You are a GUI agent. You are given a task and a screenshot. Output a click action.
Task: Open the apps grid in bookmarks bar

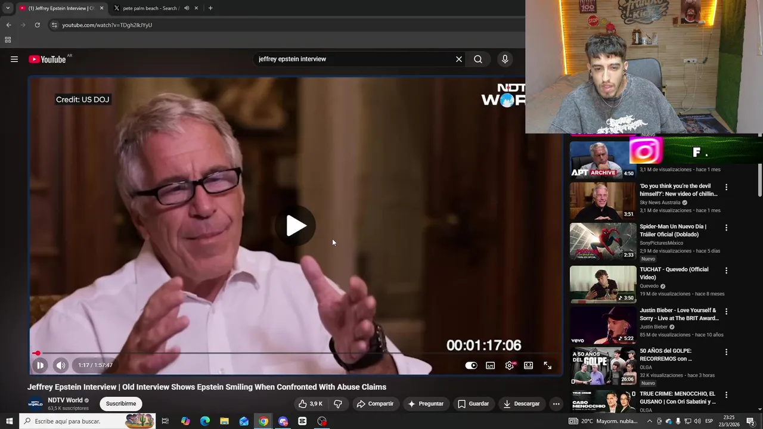click(x=8, y=40)
